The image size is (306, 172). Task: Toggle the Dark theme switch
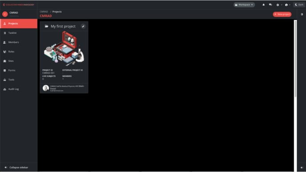299,5
